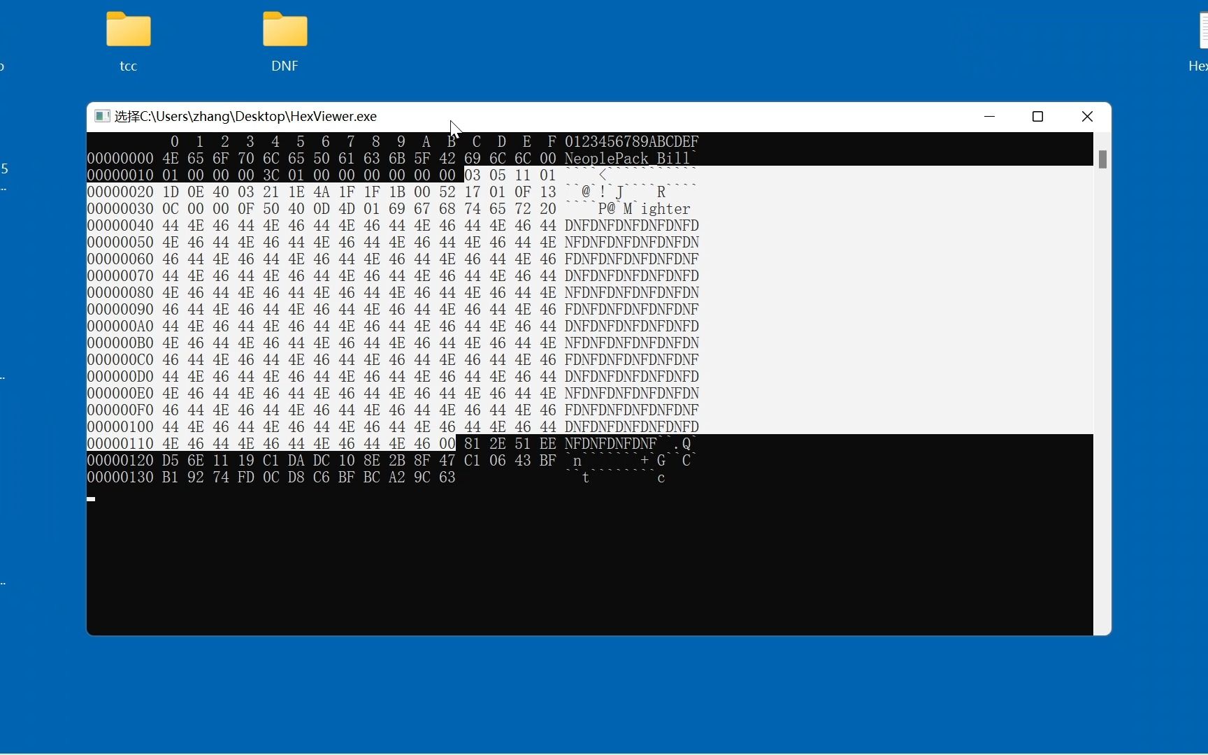Image resolution: width=1208 pixels, height=755 pixels.
Task: Click the offset 00000090 row address
Action: point(120,310)
